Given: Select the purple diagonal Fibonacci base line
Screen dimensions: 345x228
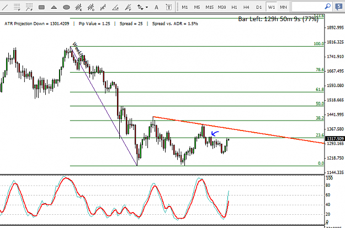Looking at the screenshot, I should 103,106.
